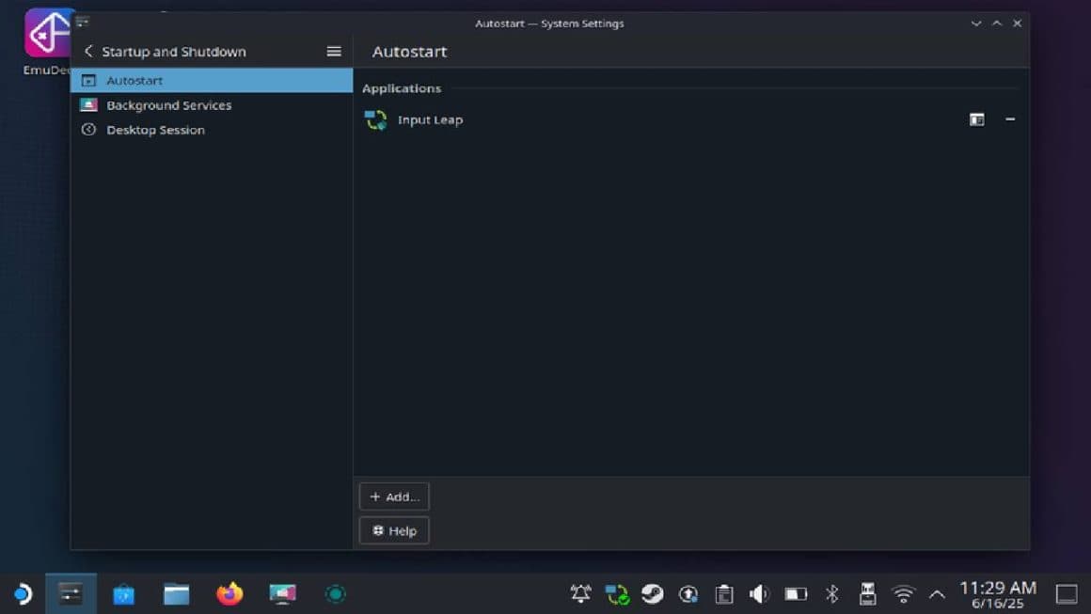Click the battery indicator in tray

coord(796,594)
